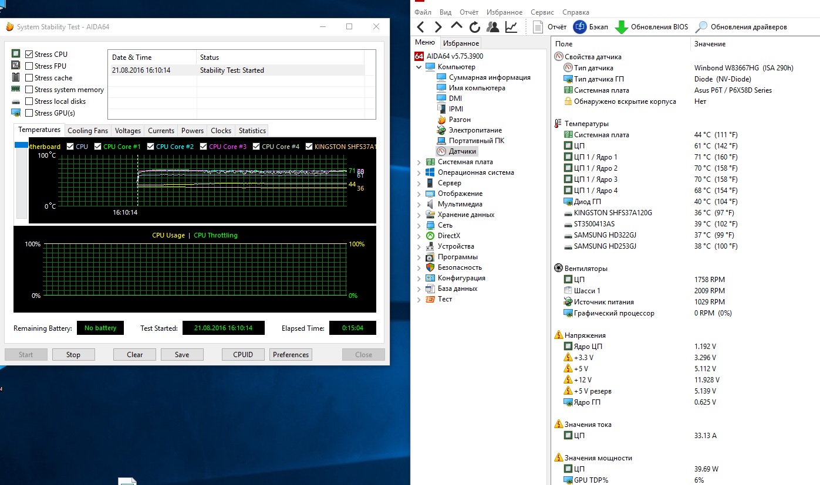Collapse the Компьютер tree node
This screenshot has height=485, width=820.
[x=419, y=67]
